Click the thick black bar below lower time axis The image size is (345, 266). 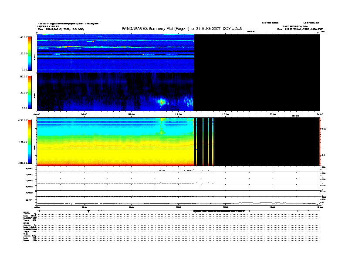tap(220, 211)
